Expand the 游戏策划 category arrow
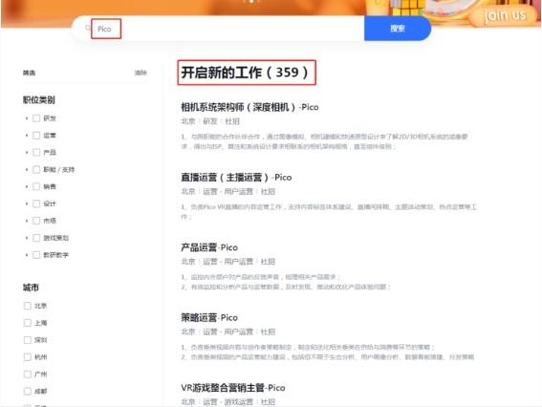This screenshot has height=407, width=542. [27, 238]
